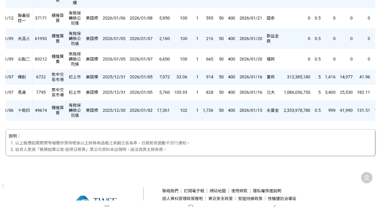Open 訂閱電子報 footer link
381x207 pixels.
[x=194, y=191]
